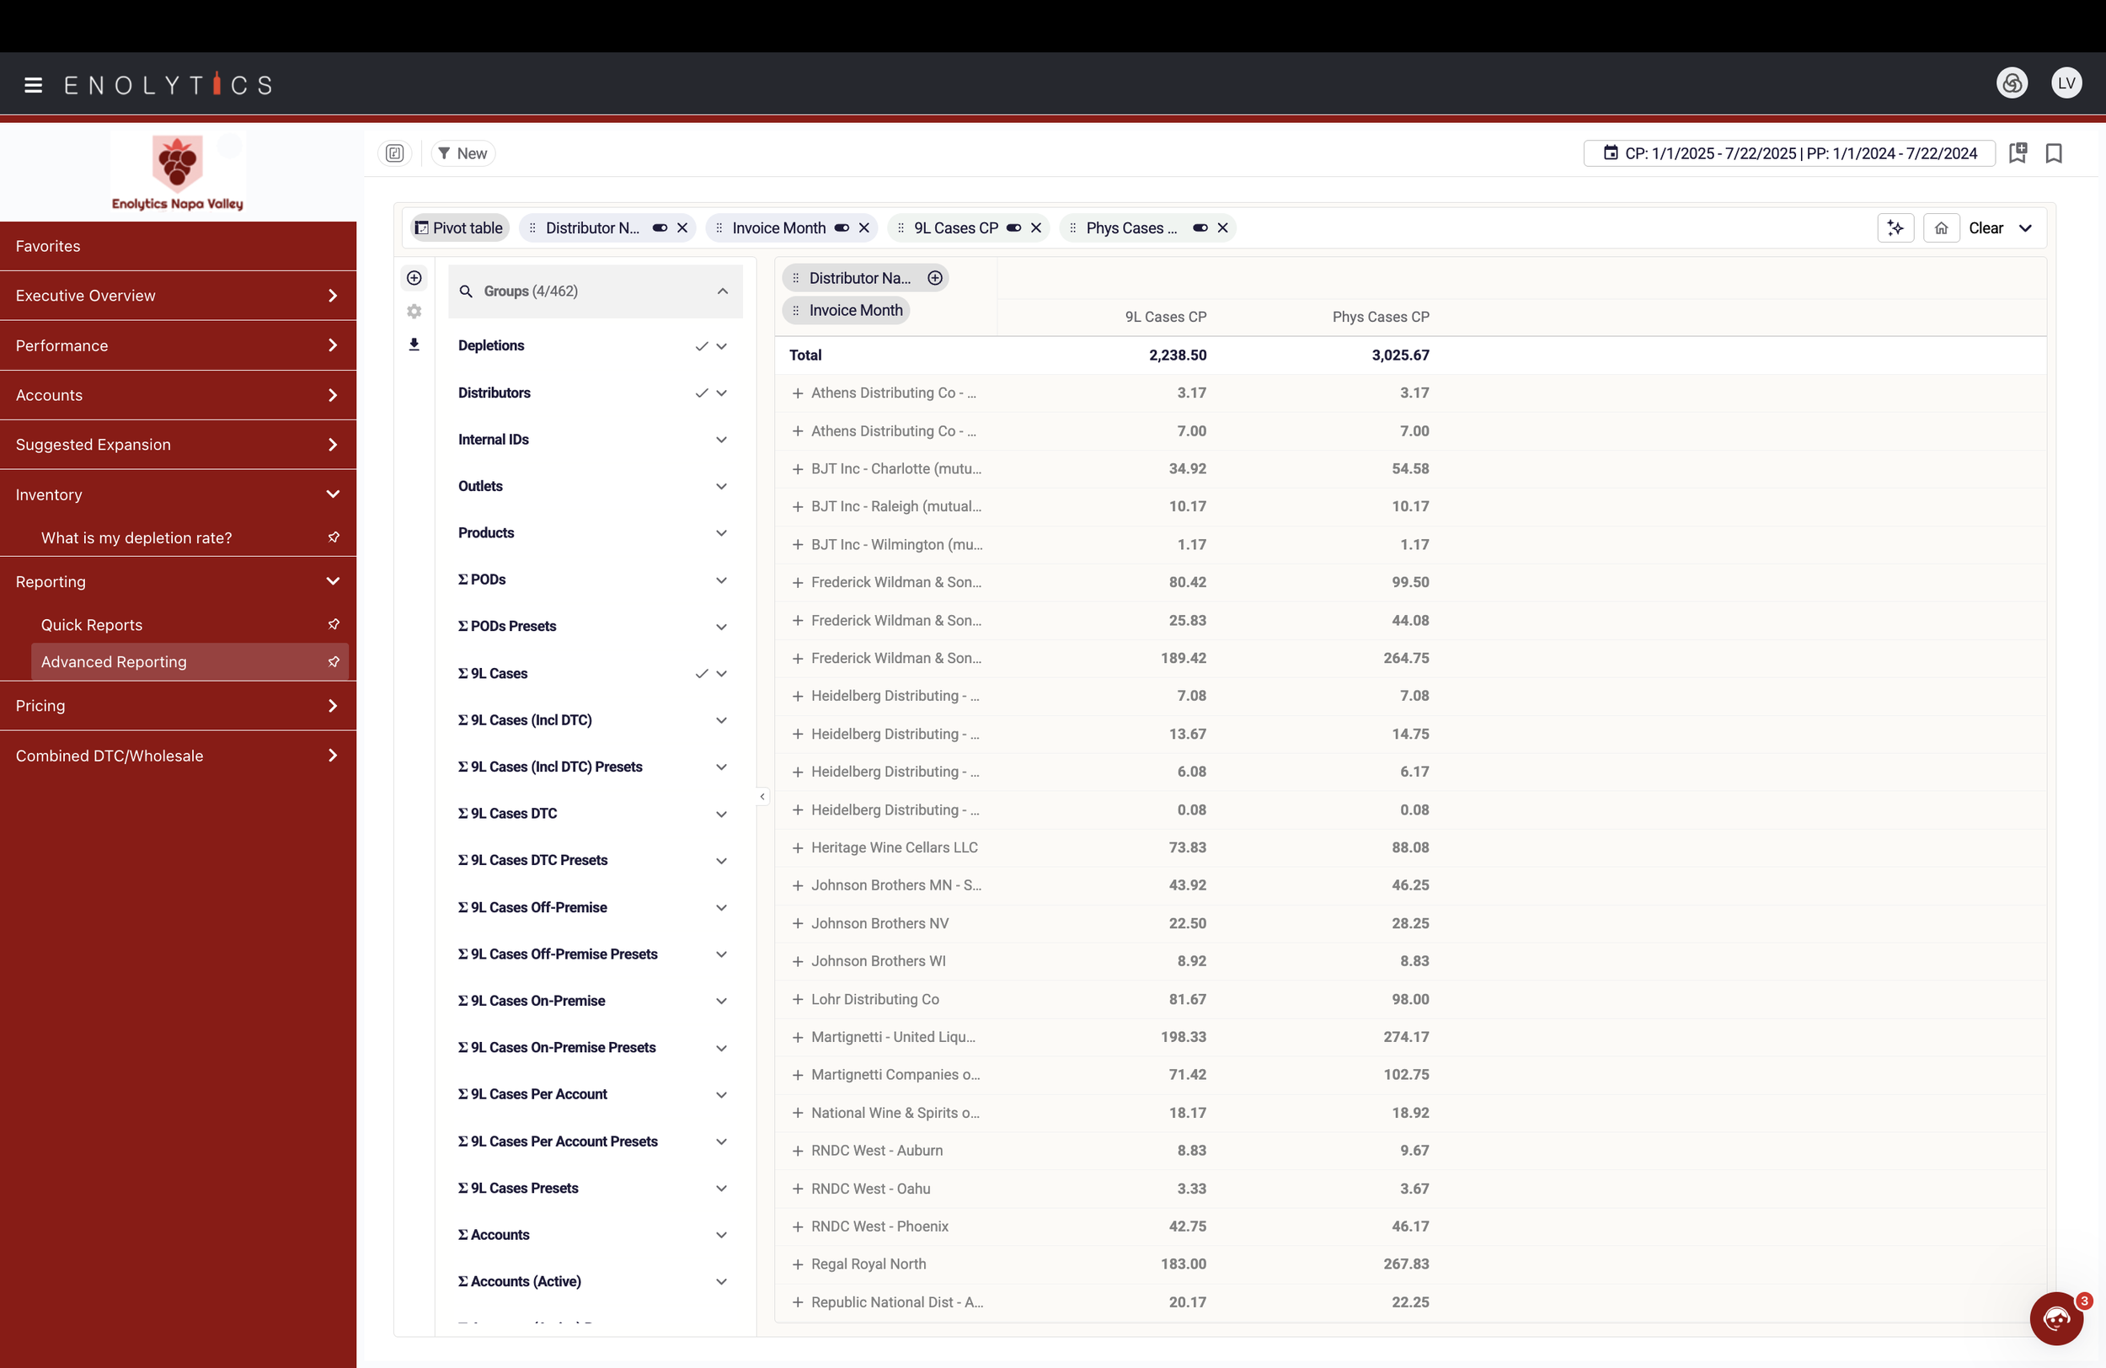Open the hamburger navigation menu
2106x1368 pixels.
click(x=34, y=85)
